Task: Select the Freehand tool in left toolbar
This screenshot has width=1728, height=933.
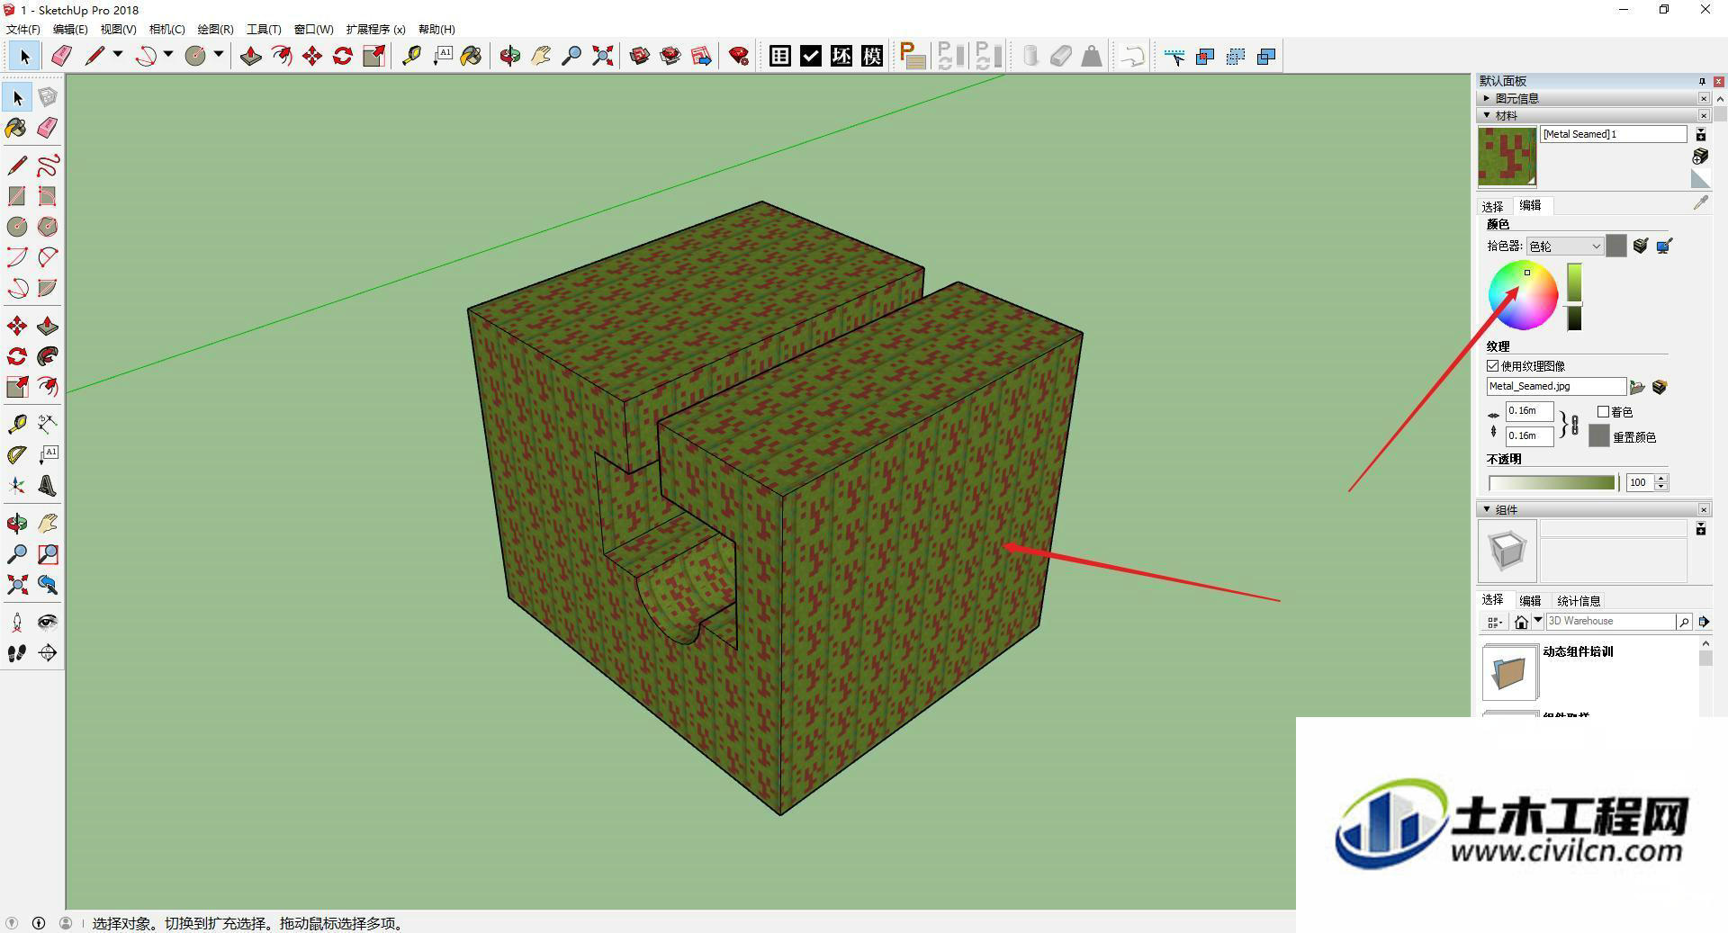Action: (48, 166)
